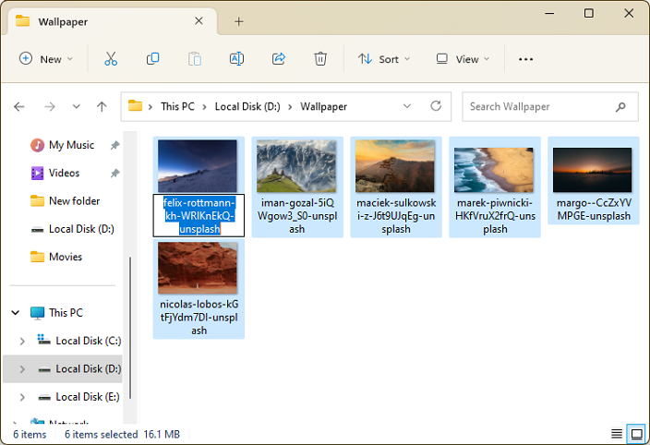Open the View dropdown menu

click(x=463, y=59)
